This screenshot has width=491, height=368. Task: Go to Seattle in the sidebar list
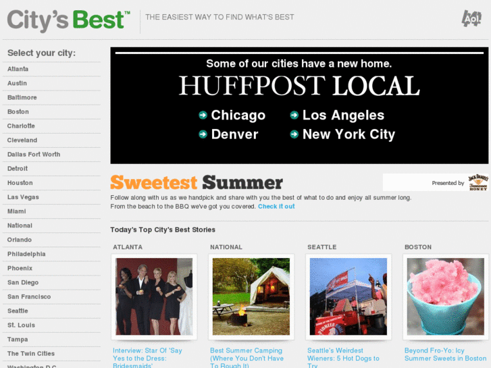(18, 311)
